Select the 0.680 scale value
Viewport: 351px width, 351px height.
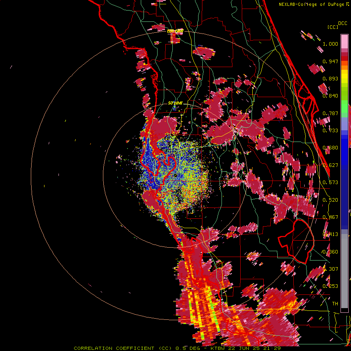pos(330,148)
